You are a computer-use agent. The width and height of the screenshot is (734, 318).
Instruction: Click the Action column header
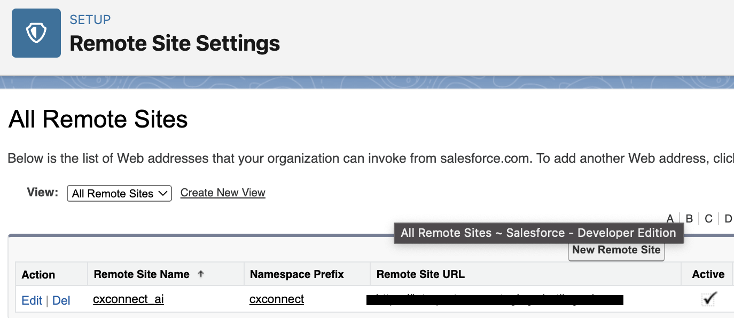click(38, 275)
